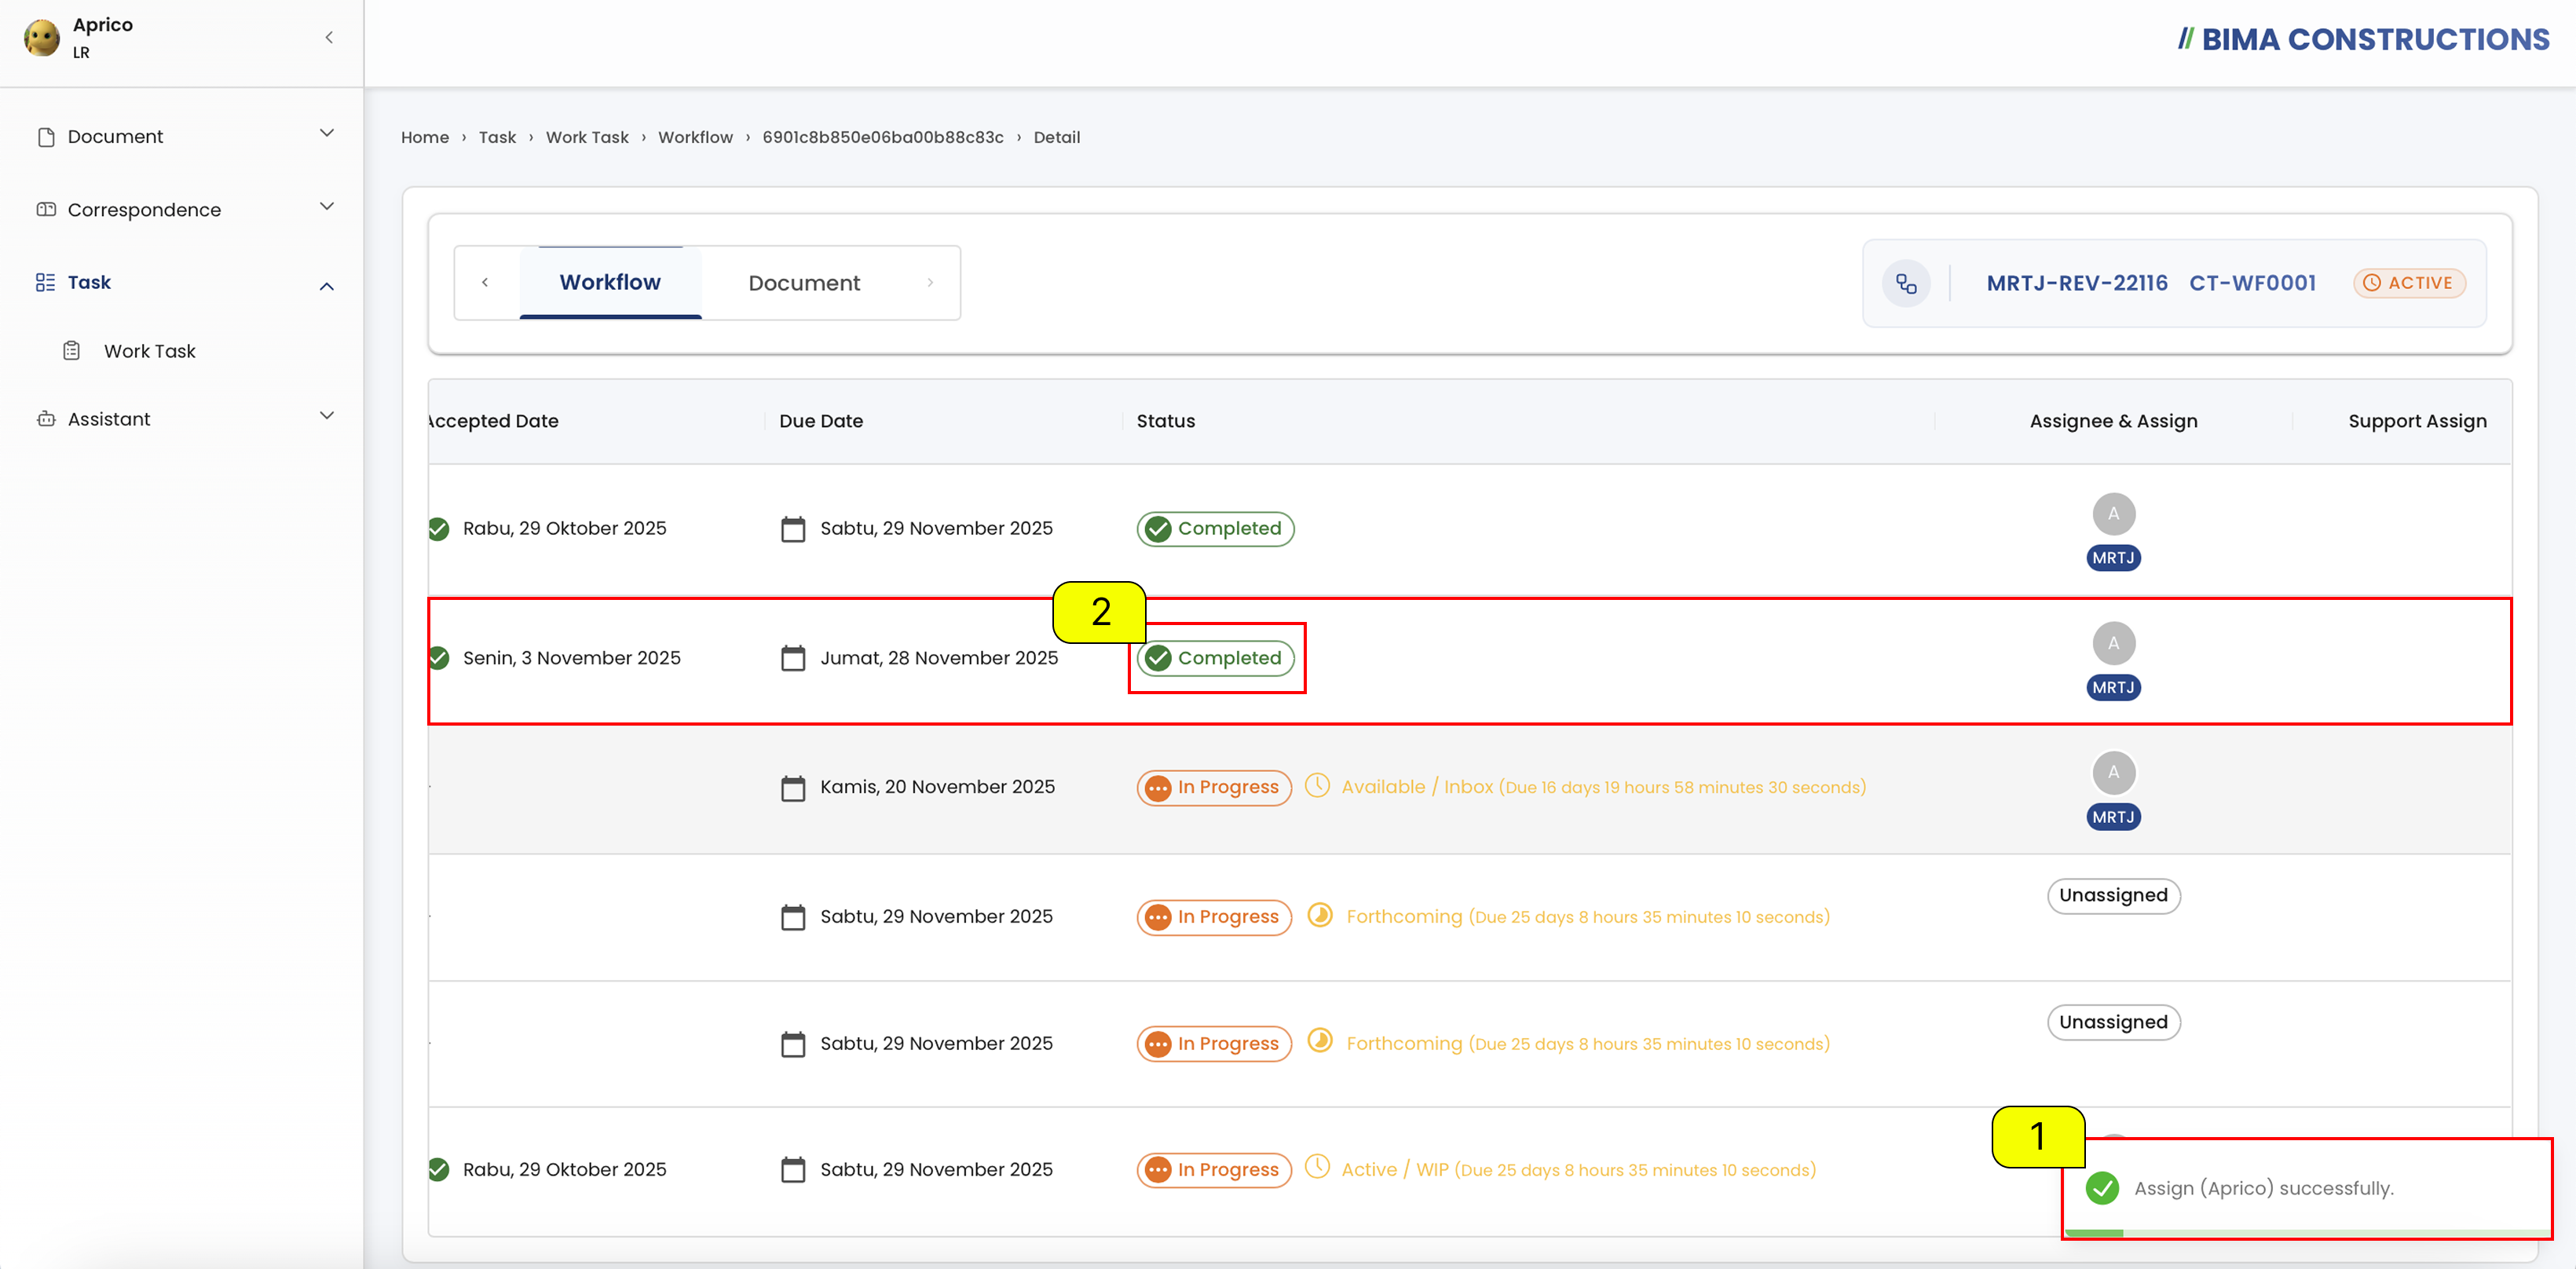Click the tabs next arrow
This screenshot has width=2576, height=1269.
[930, 283]
